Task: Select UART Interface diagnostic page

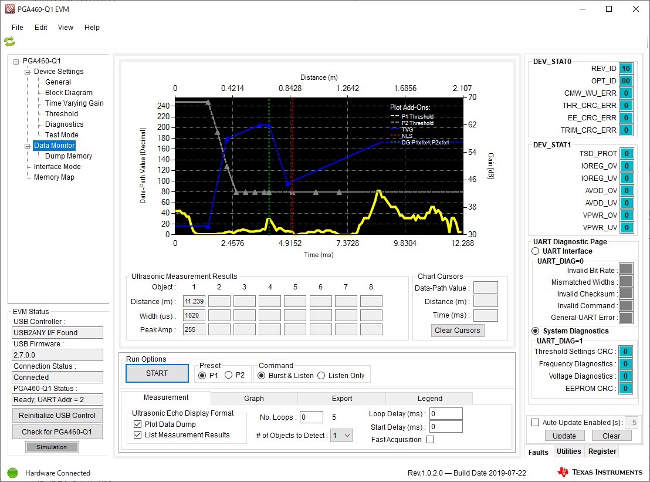Action: (536, 251)
